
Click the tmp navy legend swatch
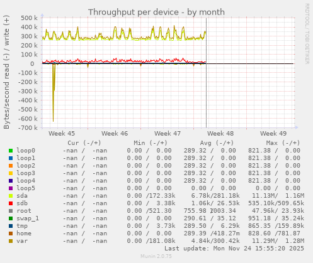click(11, 226)
